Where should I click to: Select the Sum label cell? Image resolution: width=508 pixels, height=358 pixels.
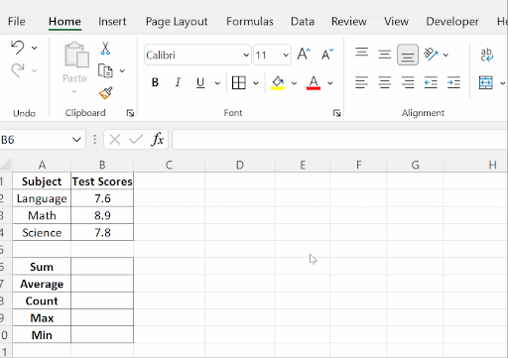42,267
